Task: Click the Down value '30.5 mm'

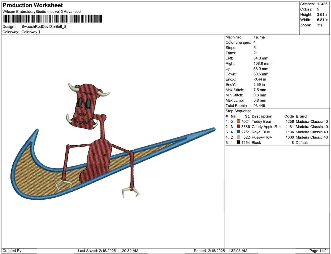Action: pos(261,74)
